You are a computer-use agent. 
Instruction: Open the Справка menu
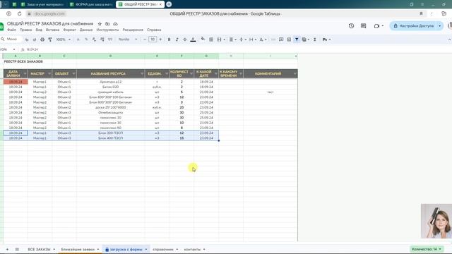(x=154, y=30)
